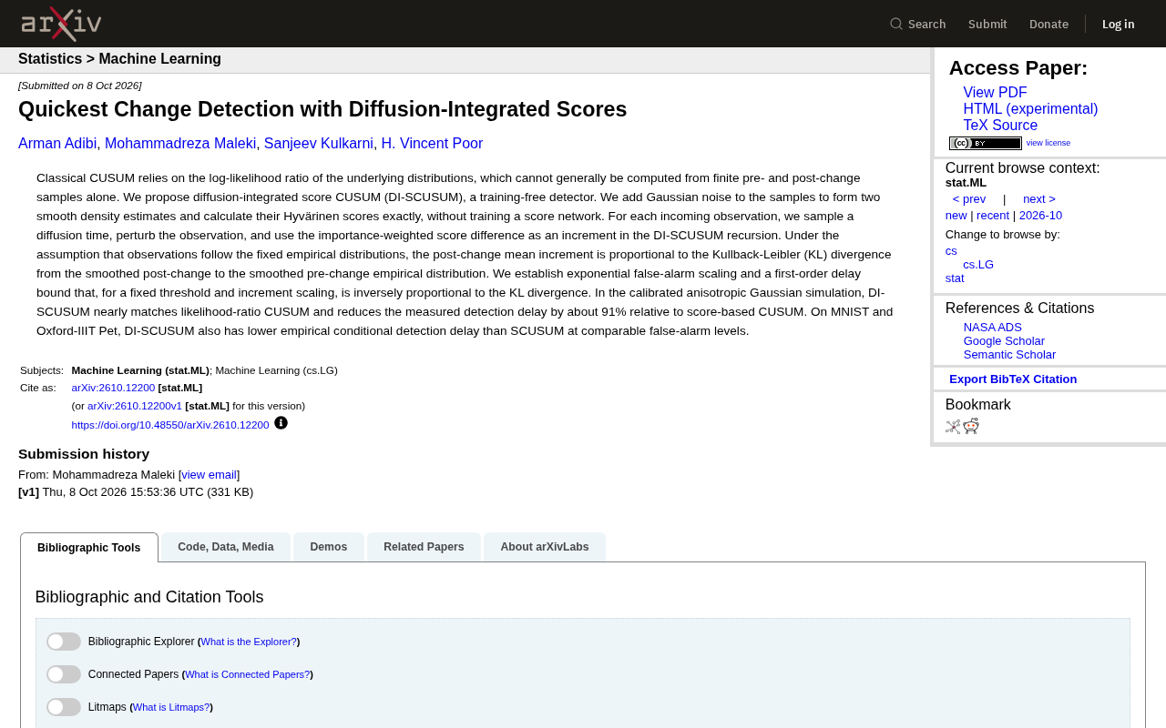Image resolution: width=1166 pixels, height=728 pixels.
Task: Open the new listings link
Action: tap(956, 216)
